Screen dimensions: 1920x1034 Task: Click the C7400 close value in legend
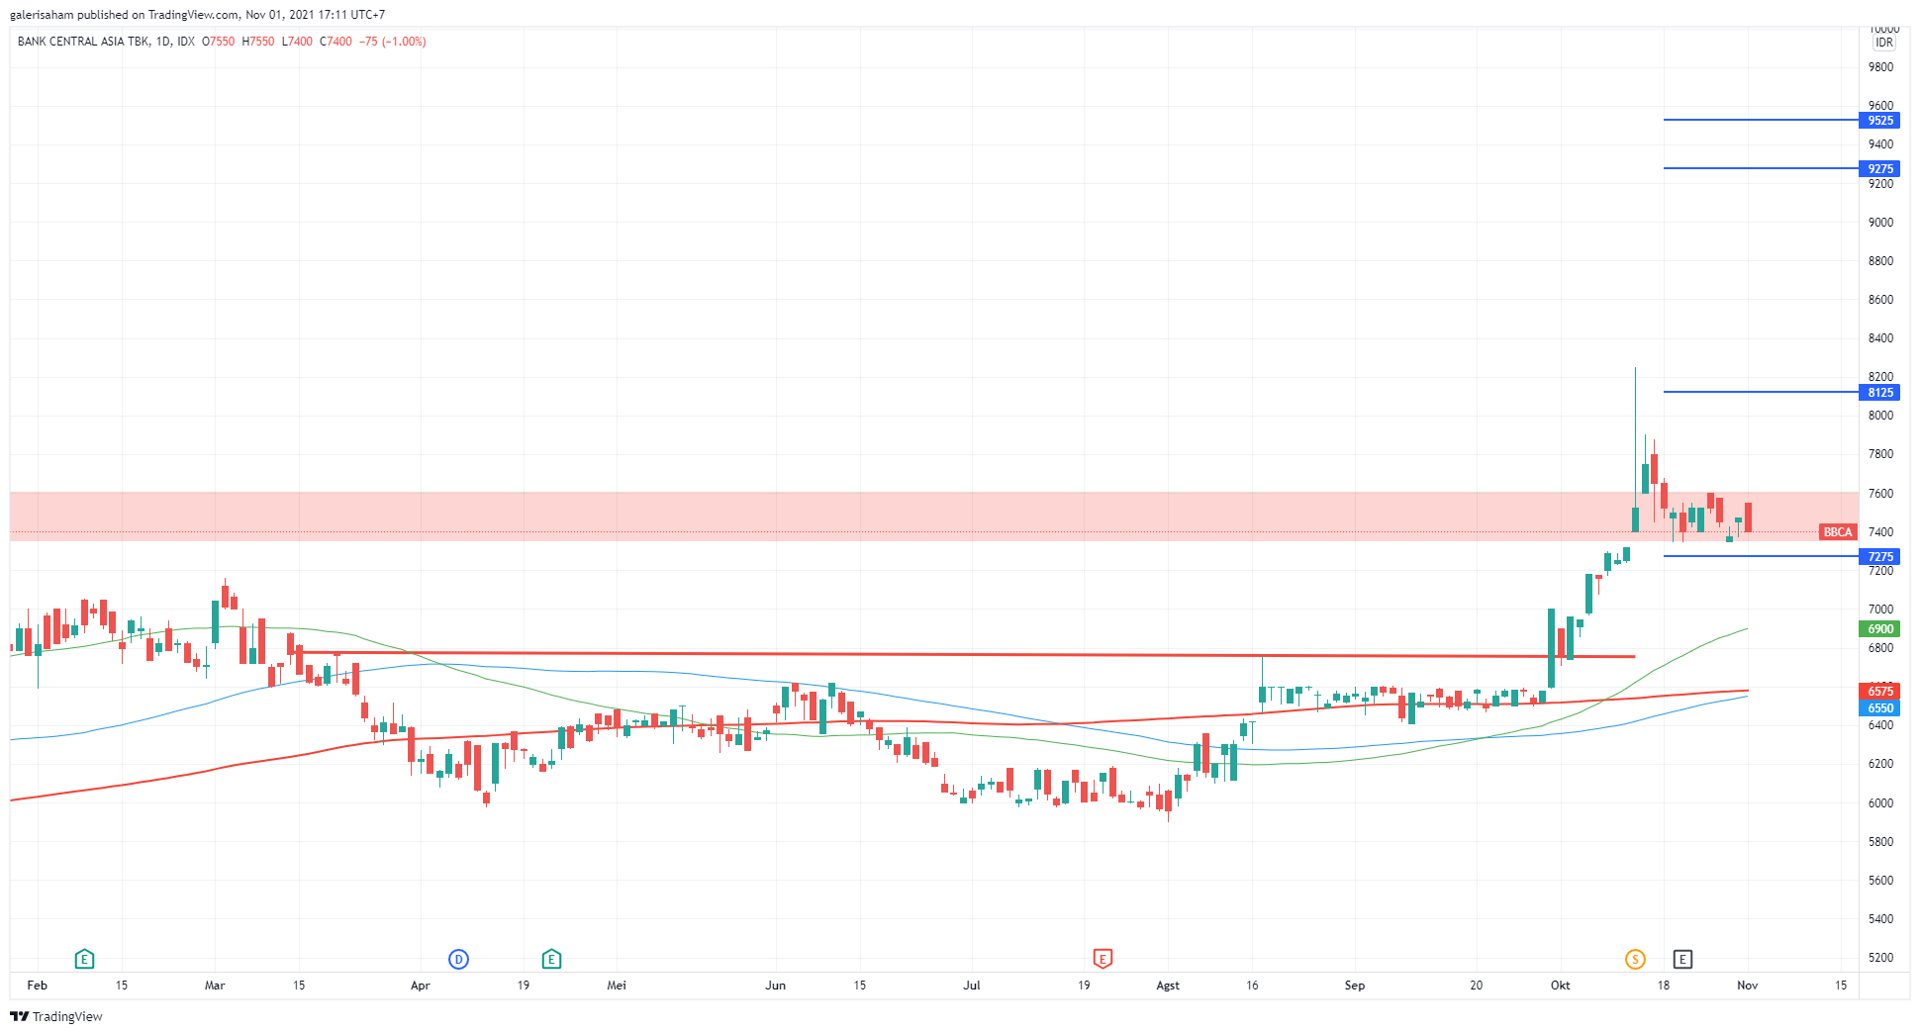[336, 42]
